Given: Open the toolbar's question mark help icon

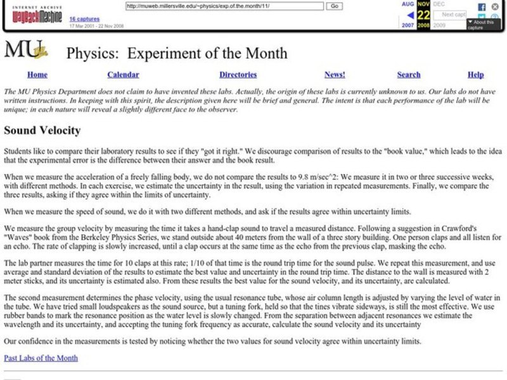Looking at the screenshot, I should pos(496,17).
